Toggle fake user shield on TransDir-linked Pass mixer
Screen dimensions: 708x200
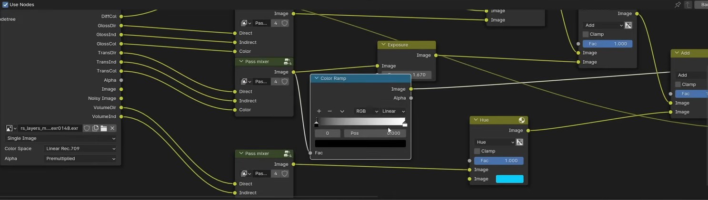click(285, 82)
